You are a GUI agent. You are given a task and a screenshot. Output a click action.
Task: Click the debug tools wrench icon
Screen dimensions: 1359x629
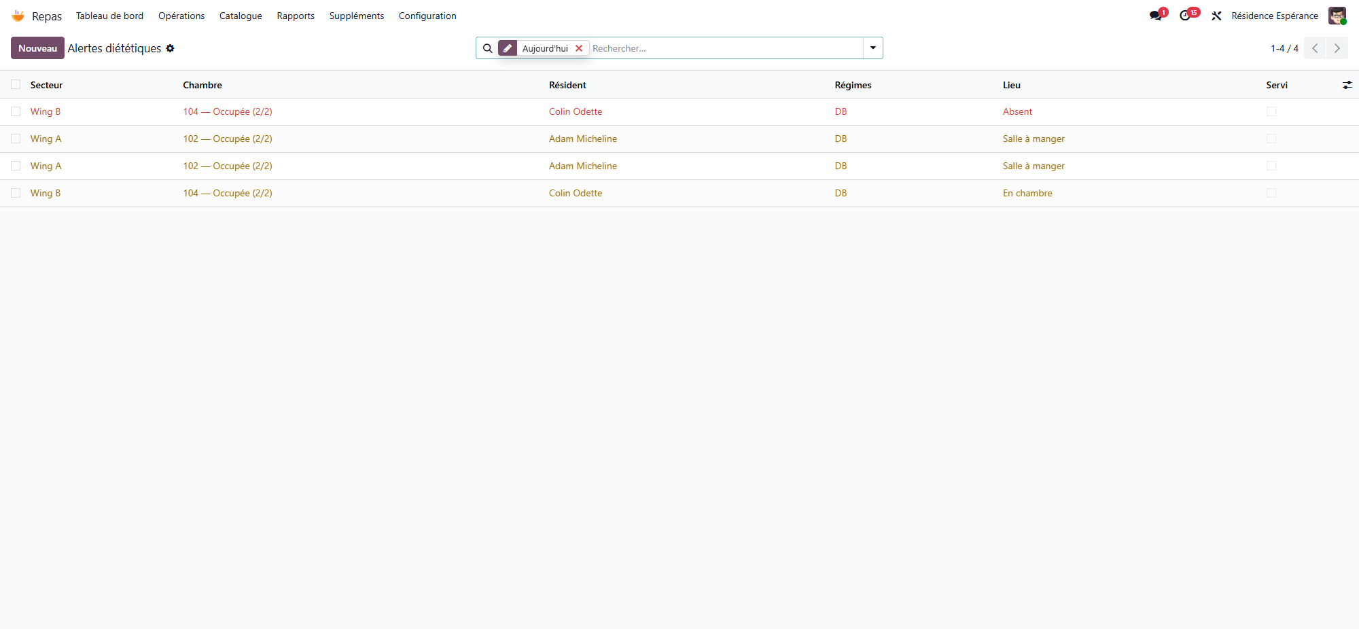pos(1216,16)
